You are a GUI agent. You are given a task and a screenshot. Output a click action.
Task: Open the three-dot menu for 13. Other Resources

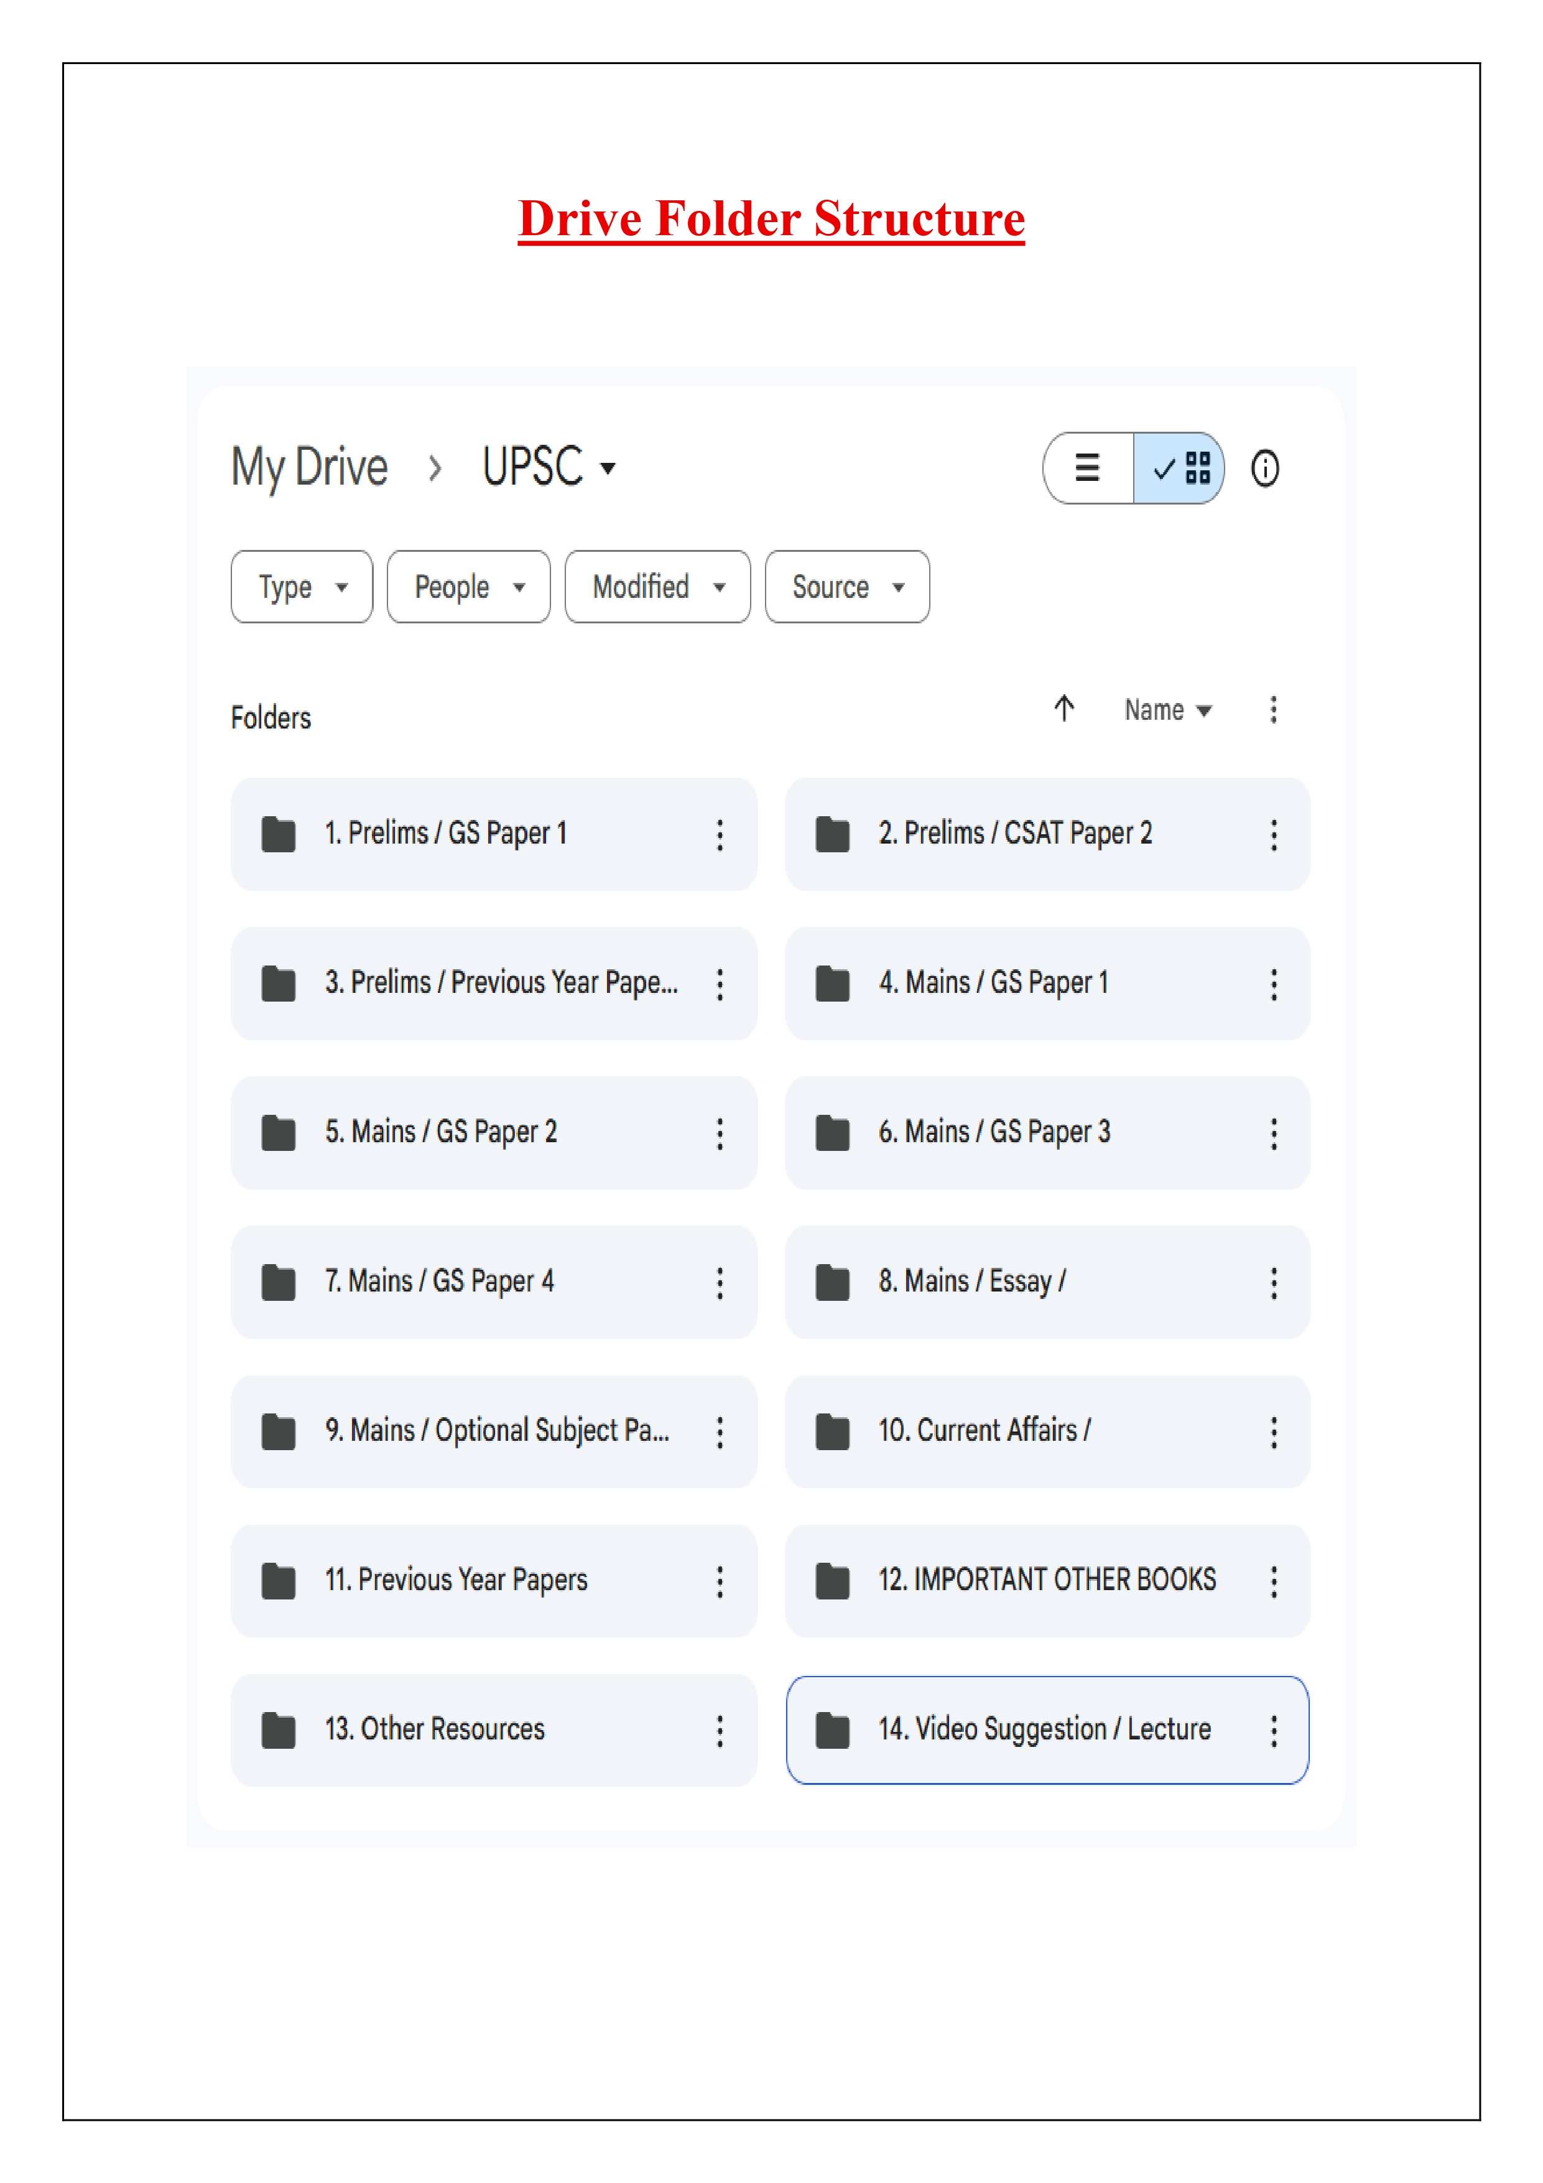pyautogui.click(x=720, y=1731)
